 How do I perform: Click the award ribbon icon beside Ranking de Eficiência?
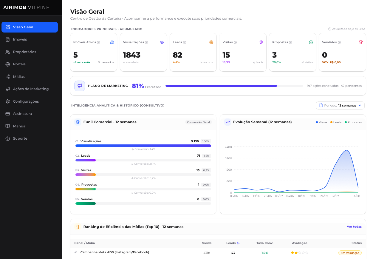coord(78,227)
